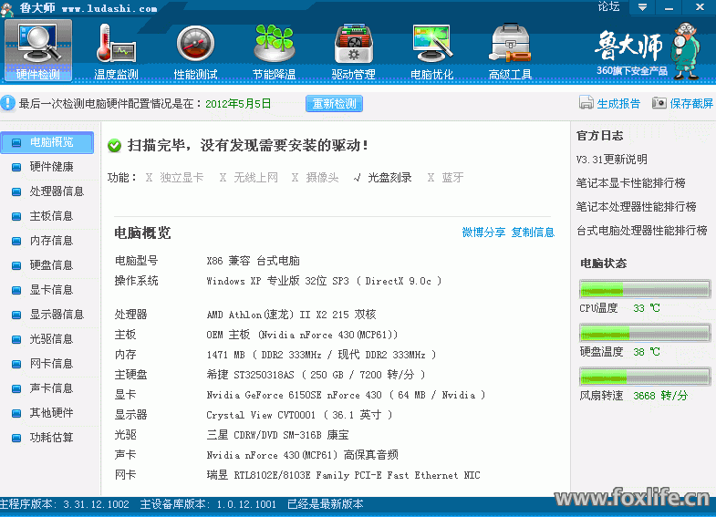Open the 论坛 link in the title bar

(608, 7)
